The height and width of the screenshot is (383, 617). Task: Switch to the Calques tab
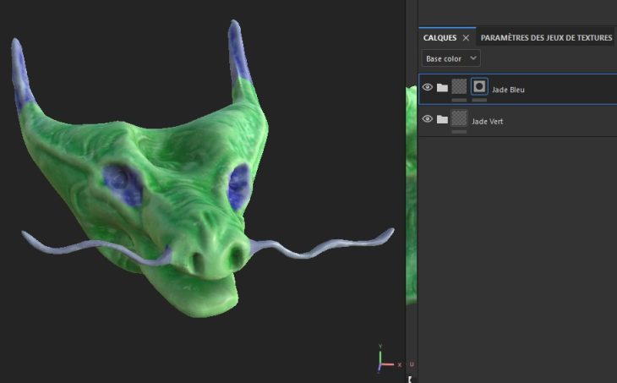(x=440, y=38)
